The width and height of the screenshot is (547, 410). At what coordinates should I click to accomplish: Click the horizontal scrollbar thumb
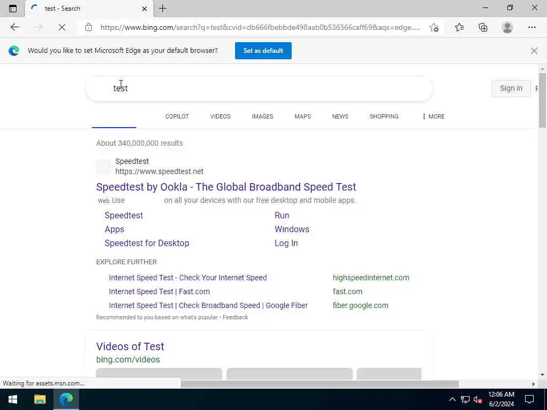[x=319, y=384]
